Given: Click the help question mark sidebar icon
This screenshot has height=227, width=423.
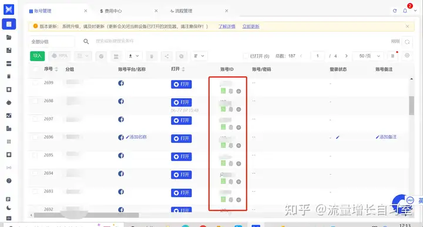Looking at the screenshot, I should tap(9, 181).
